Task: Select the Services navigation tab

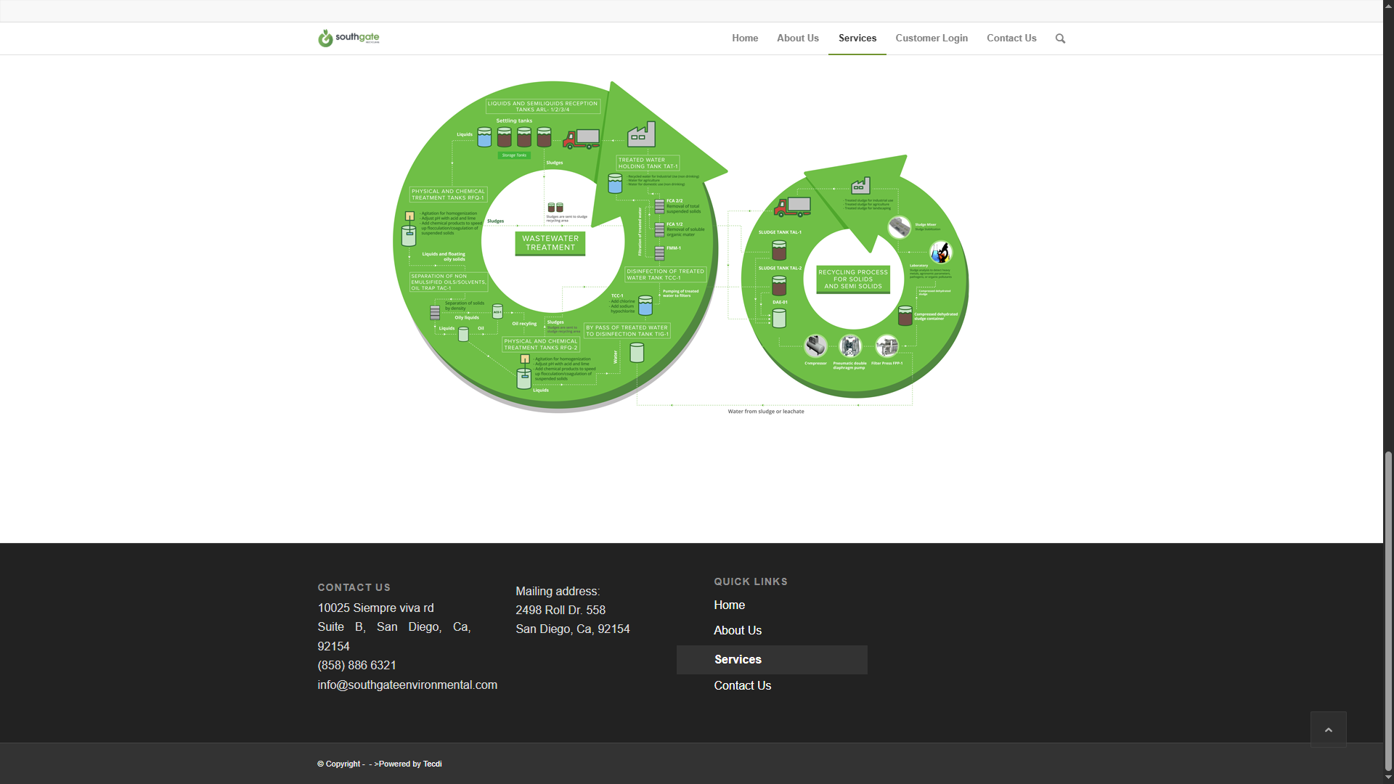Action: (857, 38)
